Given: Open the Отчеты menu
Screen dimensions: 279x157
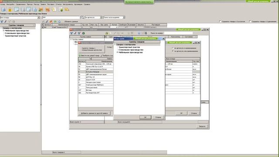Looking at the screenshot, I should tap(58, 4).
